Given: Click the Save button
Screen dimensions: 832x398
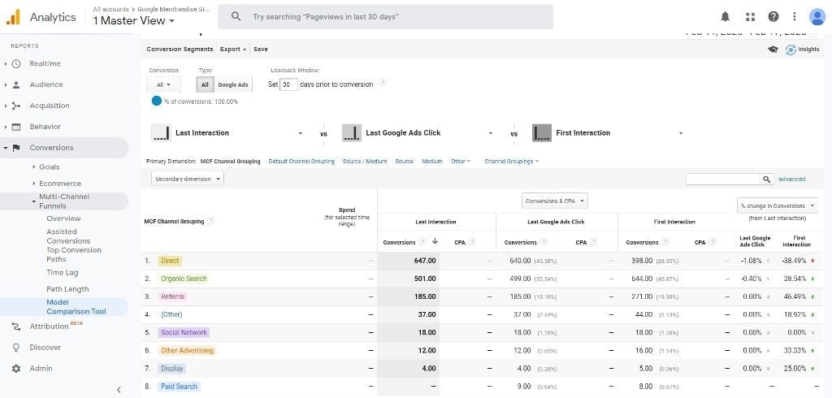Looking at the screenshot, I should point(261,50).
